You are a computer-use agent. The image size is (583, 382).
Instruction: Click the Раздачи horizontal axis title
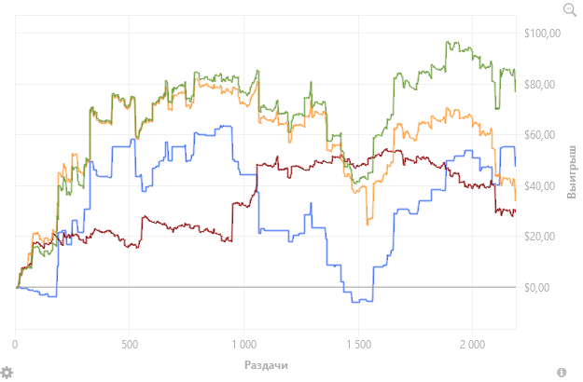pyautogui.click(x=264, y=364)
